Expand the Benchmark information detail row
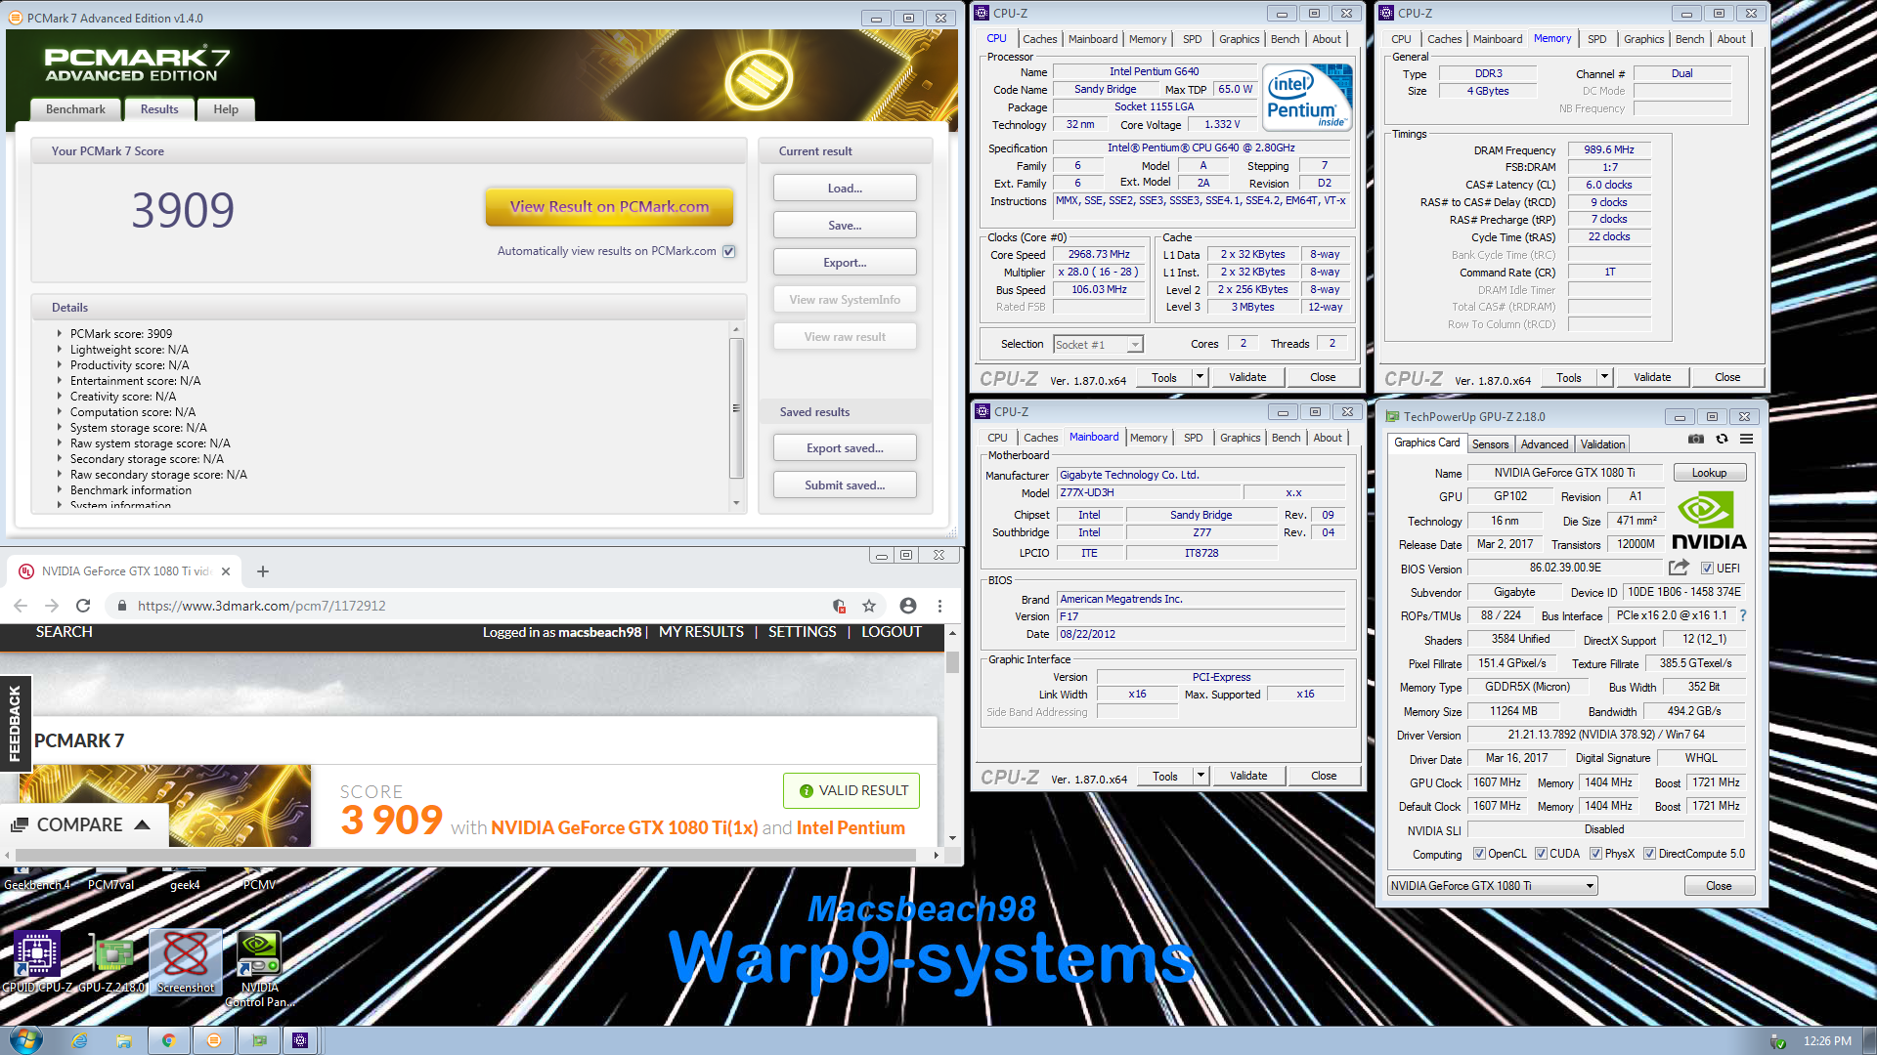The height and width of the screenshot is (1055, 1877). point(59,489)
